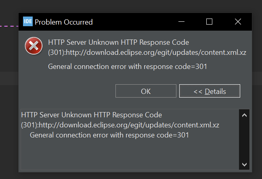The image size is (262, 179).
Task: Click scroll up arrow in details pane
Action: coord(244,115)
